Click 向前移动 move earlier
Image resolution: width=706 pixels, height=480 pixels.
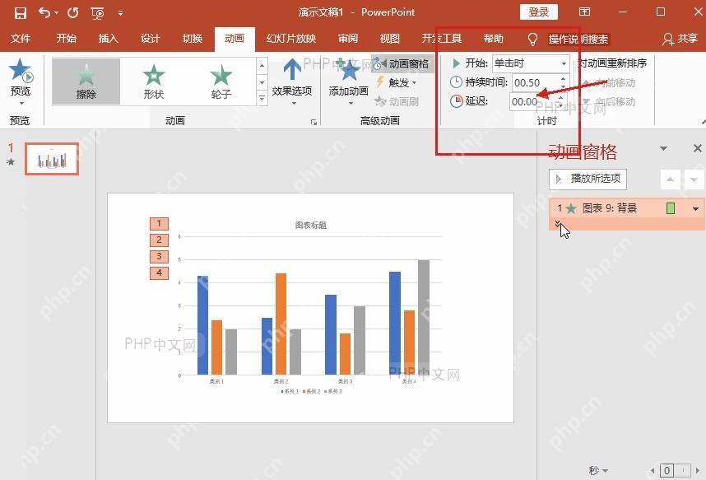pyautogui.click(x=608, y=83)
